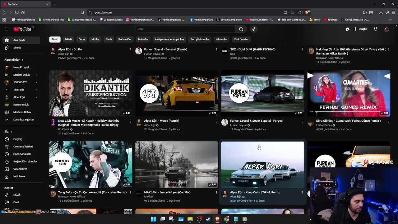398x224 pixels.
Task: Expand Daha fazla göster subscriptions
Action: [21, 119]
